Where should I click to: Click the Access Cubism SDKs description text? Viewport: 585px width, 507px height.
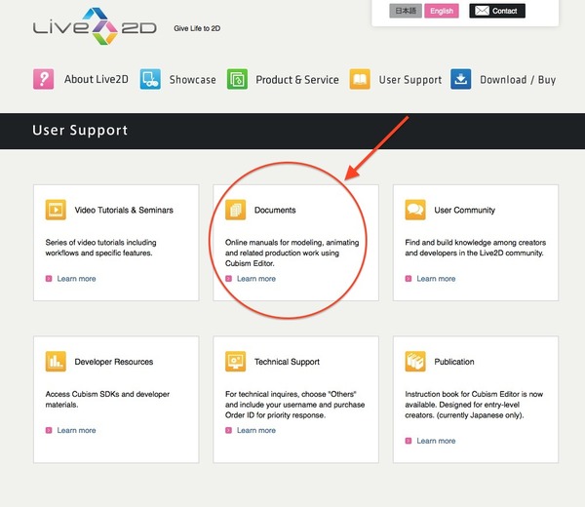[107, 399]
